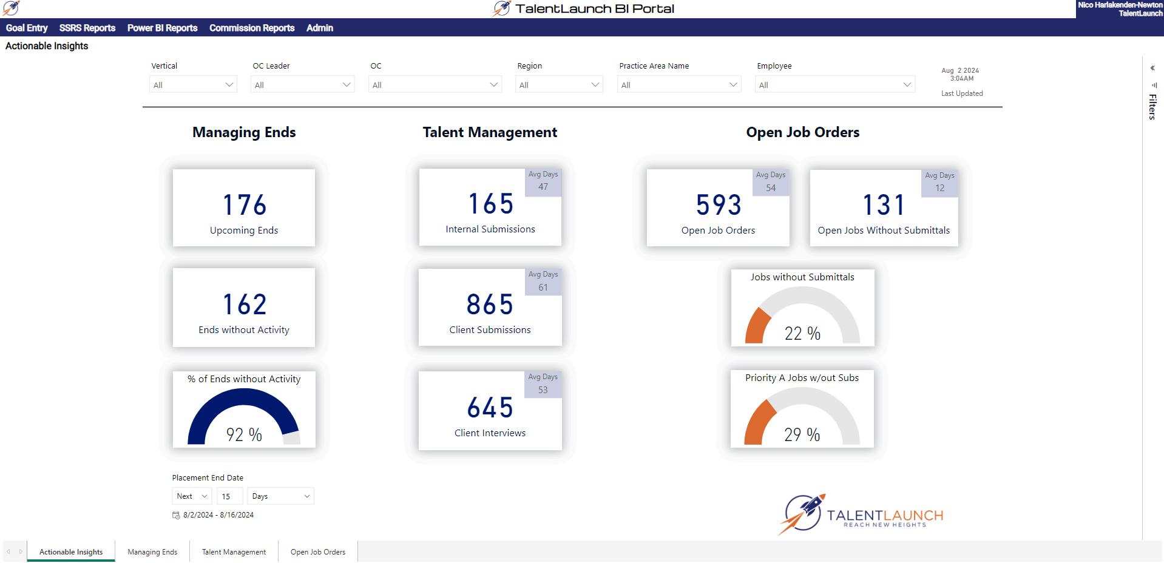Click the Jobs without Submittals gauge
Image resolution: width=1164 pixels, height=563 pixels.
pyautogui.click(x=802, y=308)
